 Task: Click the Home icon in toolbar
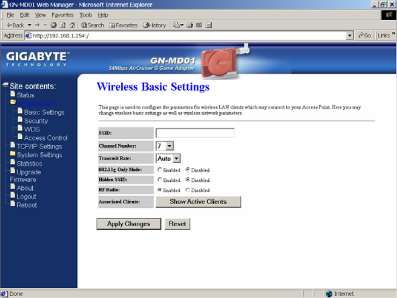click(x=72, y=25)
